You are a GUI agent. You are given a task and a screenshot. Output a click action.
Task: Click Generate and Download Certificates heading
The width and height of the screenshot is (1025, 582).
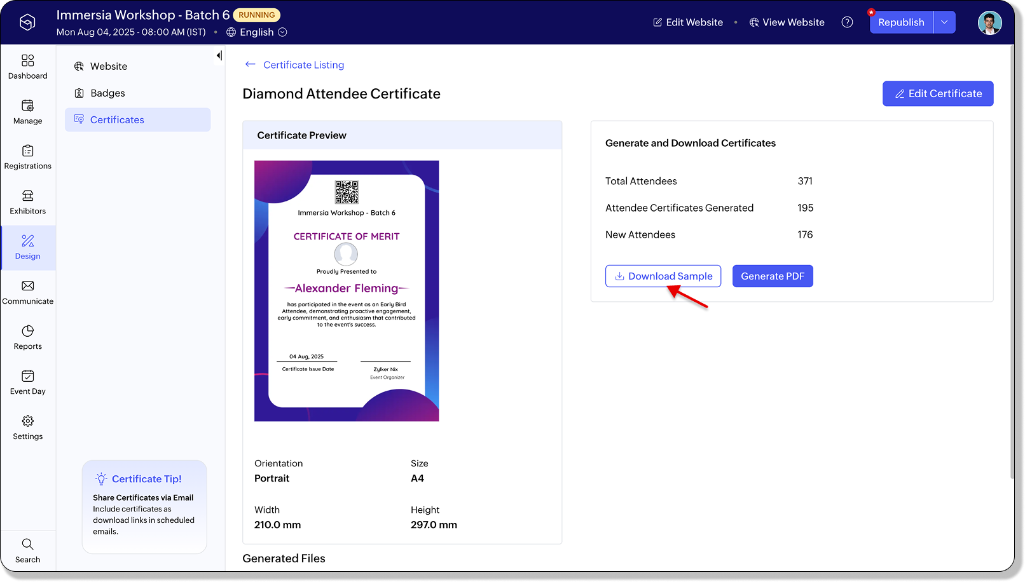tap(691, 143)
